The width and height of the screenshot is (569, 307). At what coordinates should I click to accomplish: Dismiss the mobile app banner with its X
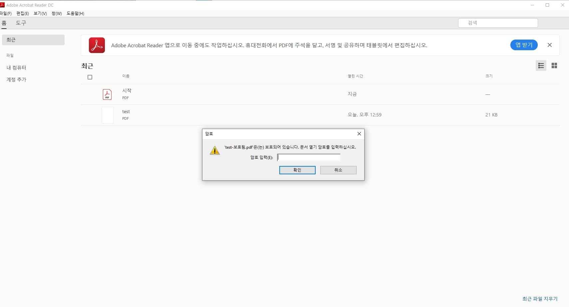tap(549, 45)
